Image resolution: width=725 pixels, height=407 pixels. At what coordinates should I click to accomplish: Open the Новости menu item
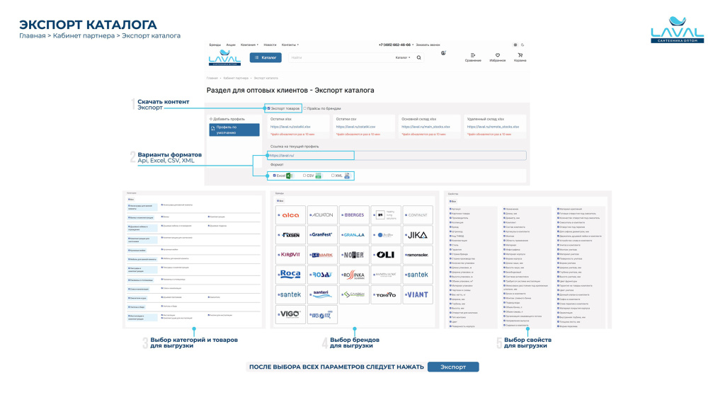tap(270, 45)
